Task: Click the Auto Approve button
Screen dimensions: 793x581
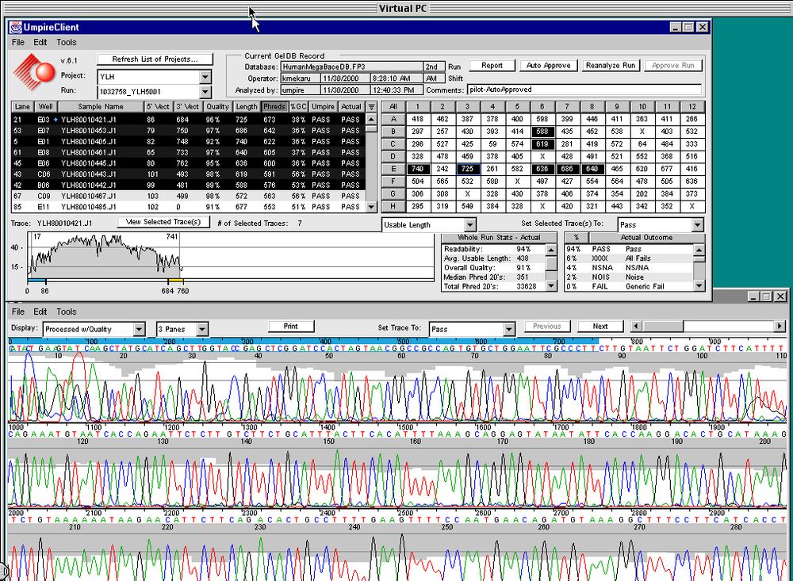Action: [548, 65]
